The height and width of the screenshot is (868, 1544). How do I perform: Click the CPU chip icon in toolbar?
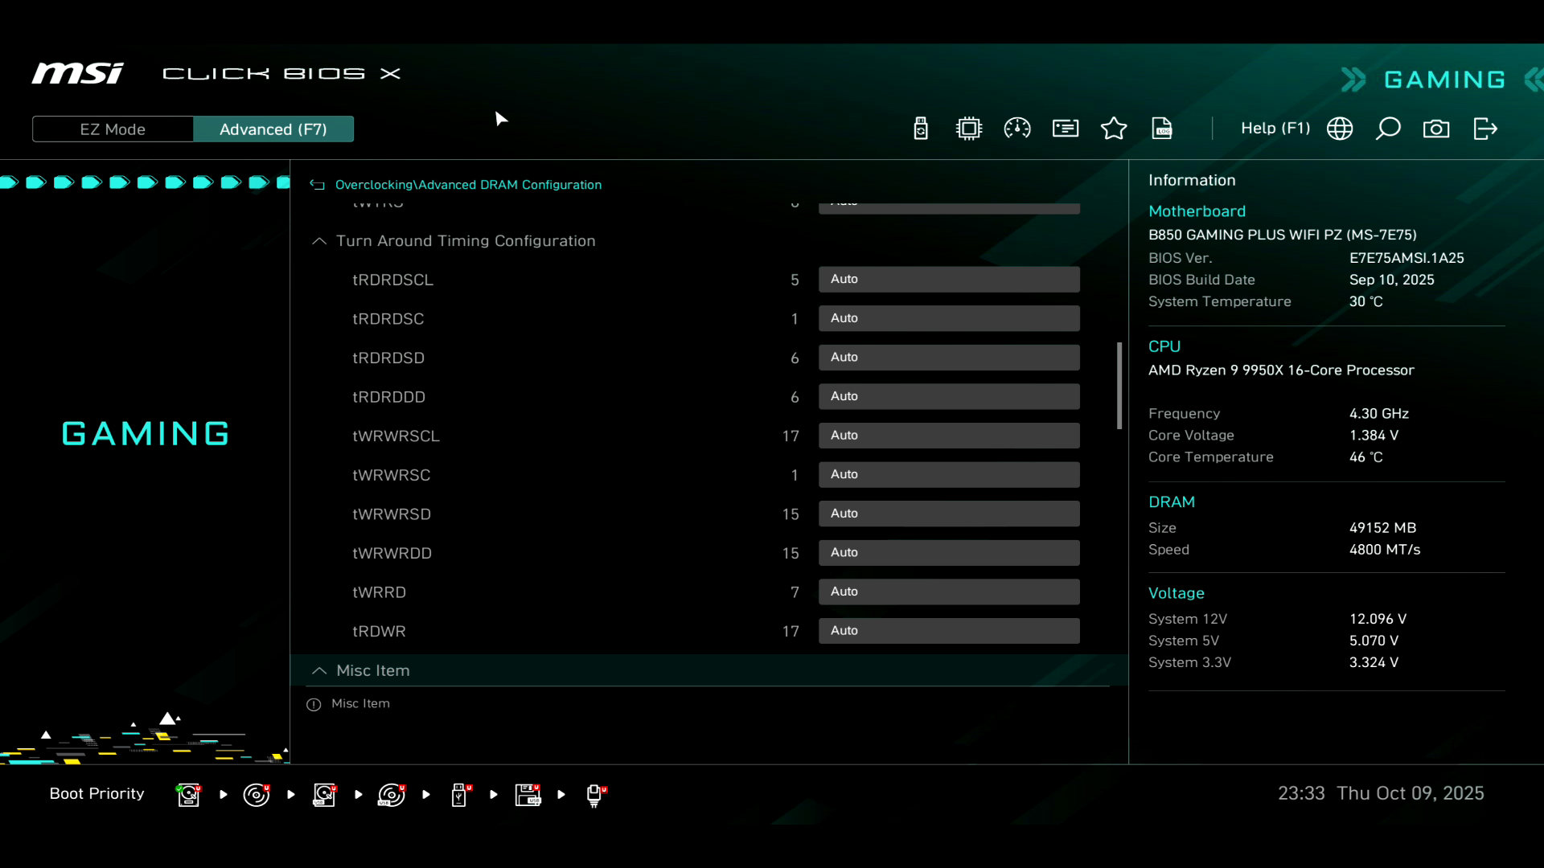point(969,129)
